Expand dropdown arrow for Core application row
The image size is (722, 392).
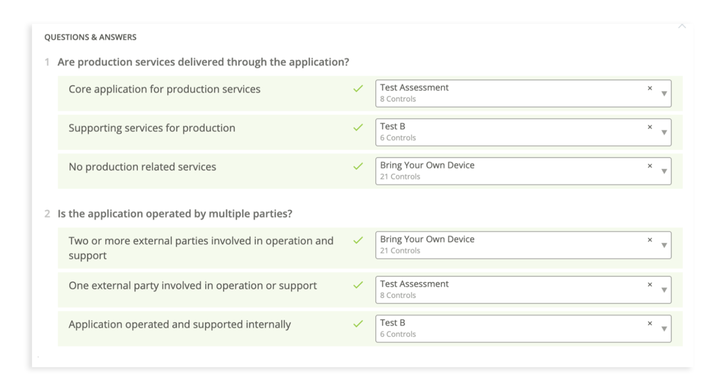click(x=664, y=94)
